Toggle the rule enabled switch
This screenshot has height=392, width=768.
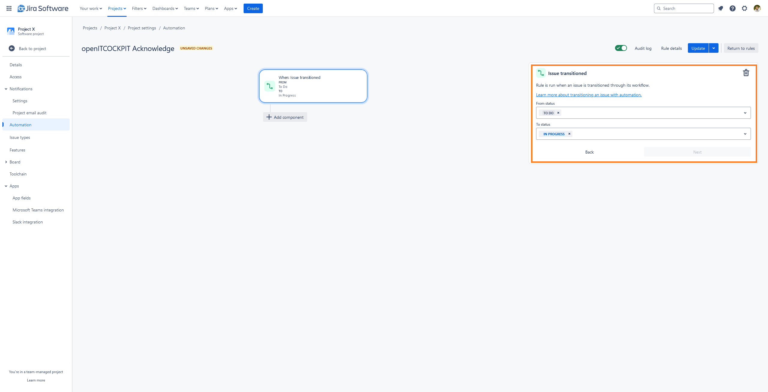[621, 48]
